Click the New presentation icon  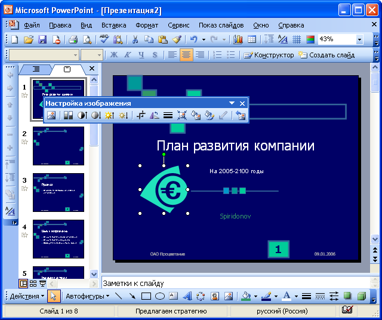pos(15,39)
